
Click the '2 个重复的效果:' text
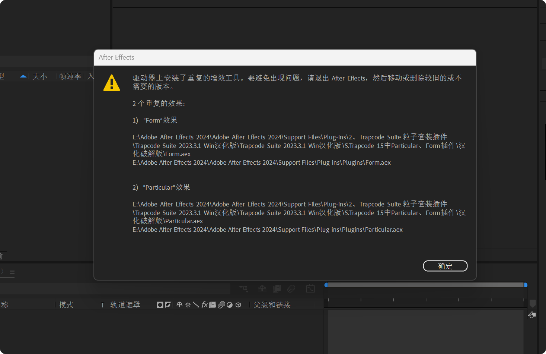pyautogui.click(x=159, y=103)
